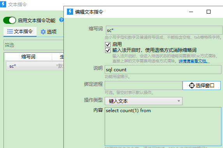
Task: Edit the 缩写词 field containing sc*
Action: pyautogui.click(x=164, y=30)
